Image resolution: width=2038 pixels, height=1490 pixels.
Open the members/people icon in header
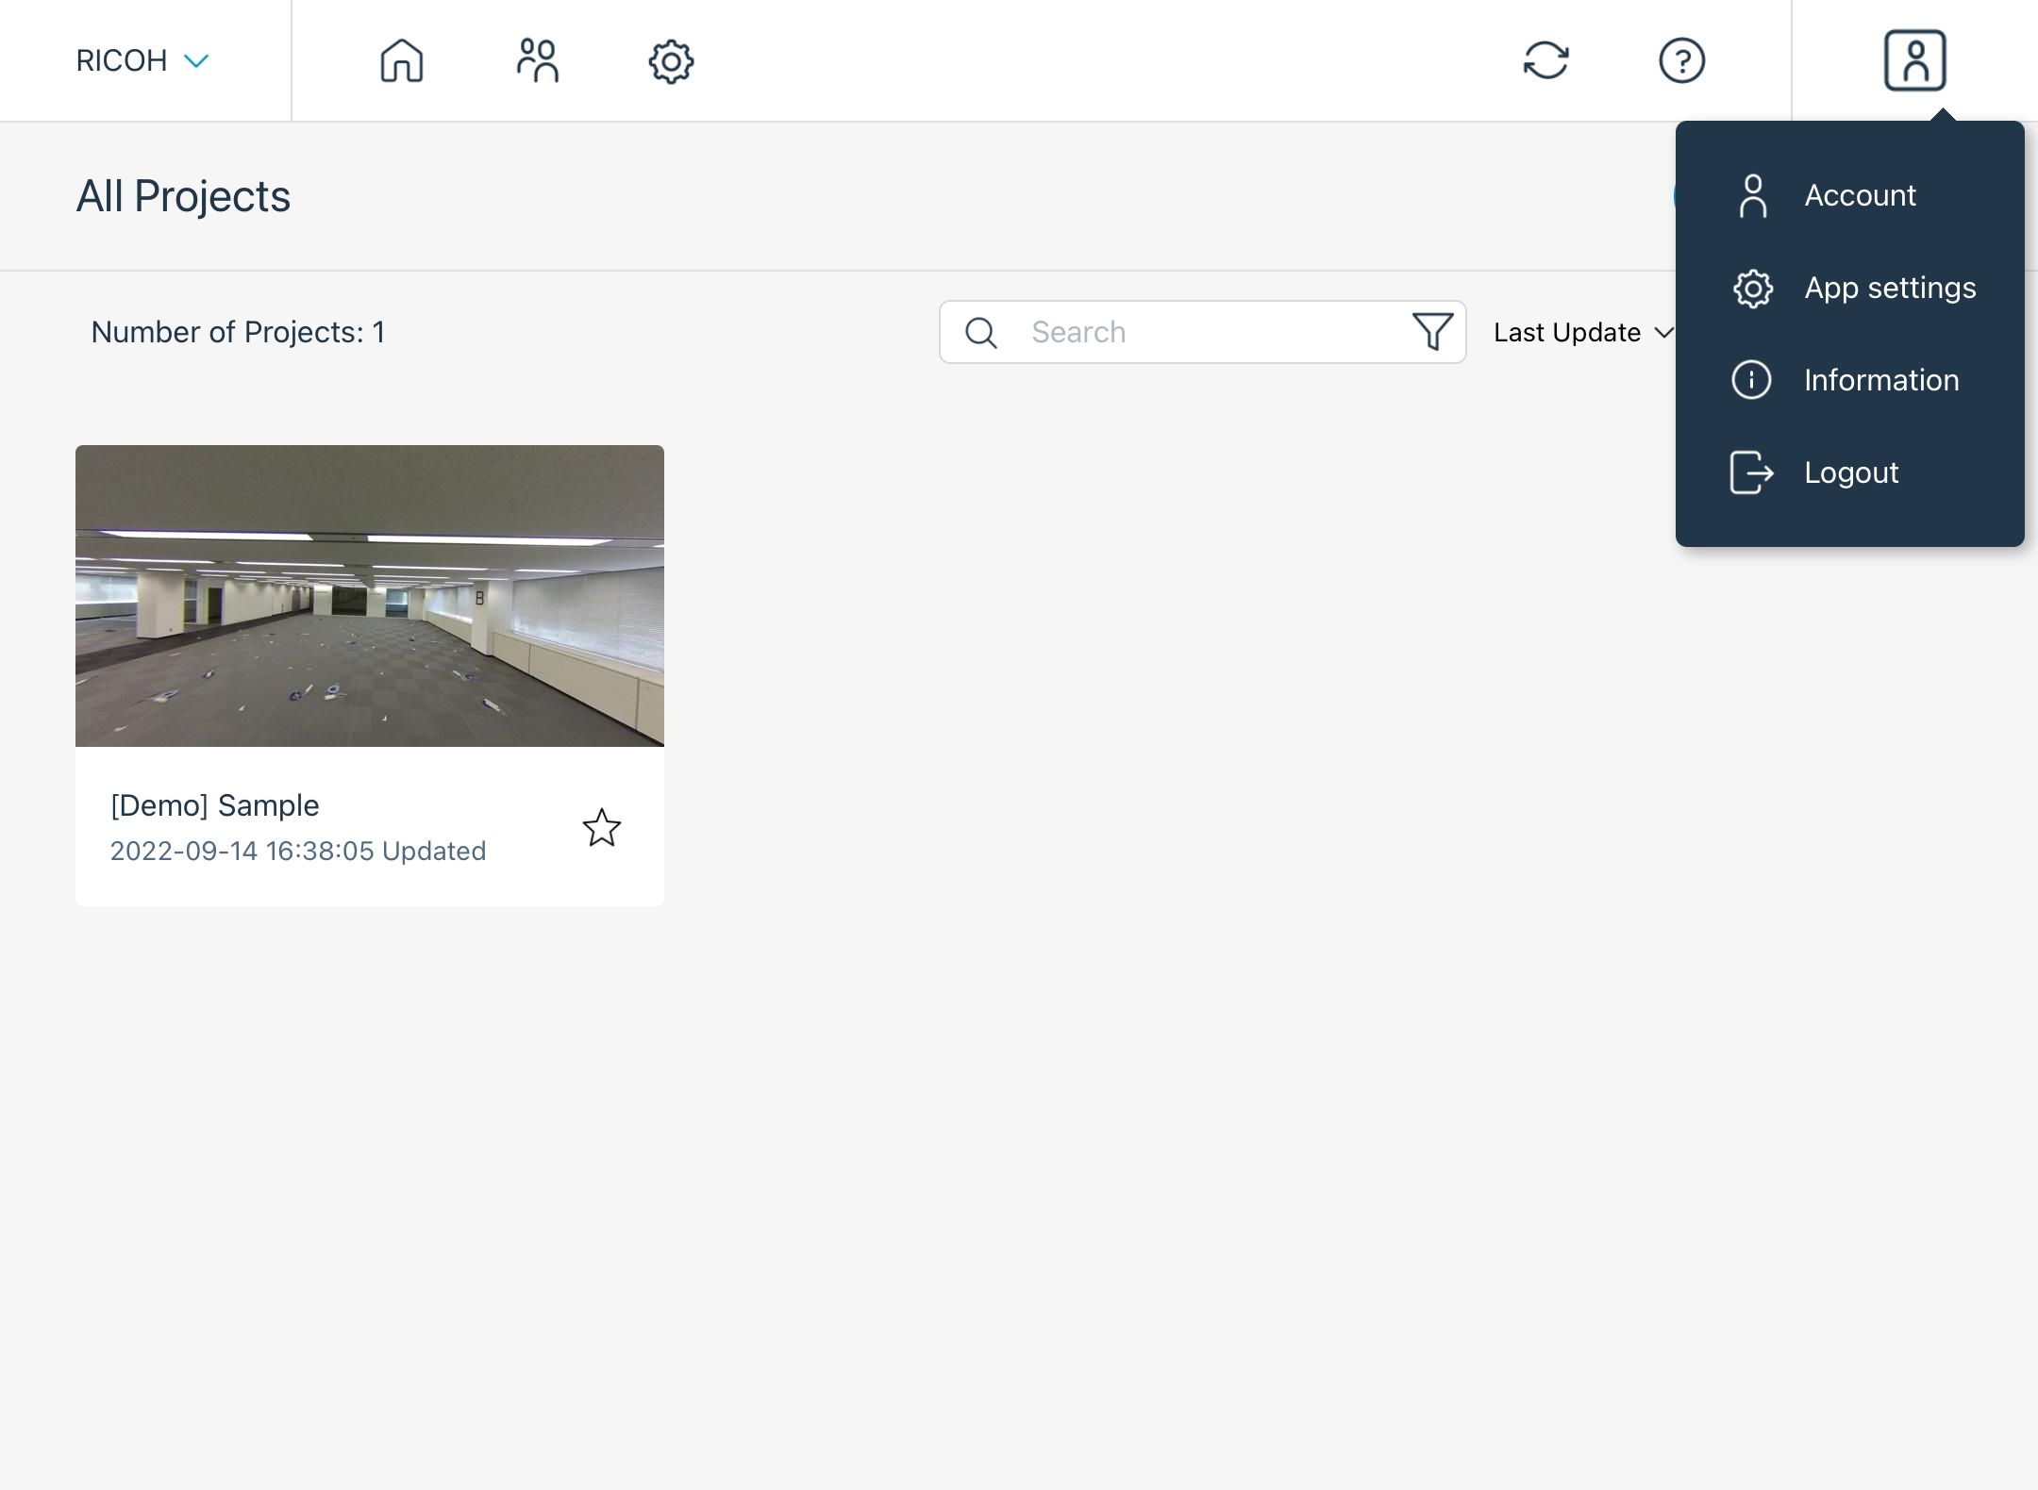[537, 61]
